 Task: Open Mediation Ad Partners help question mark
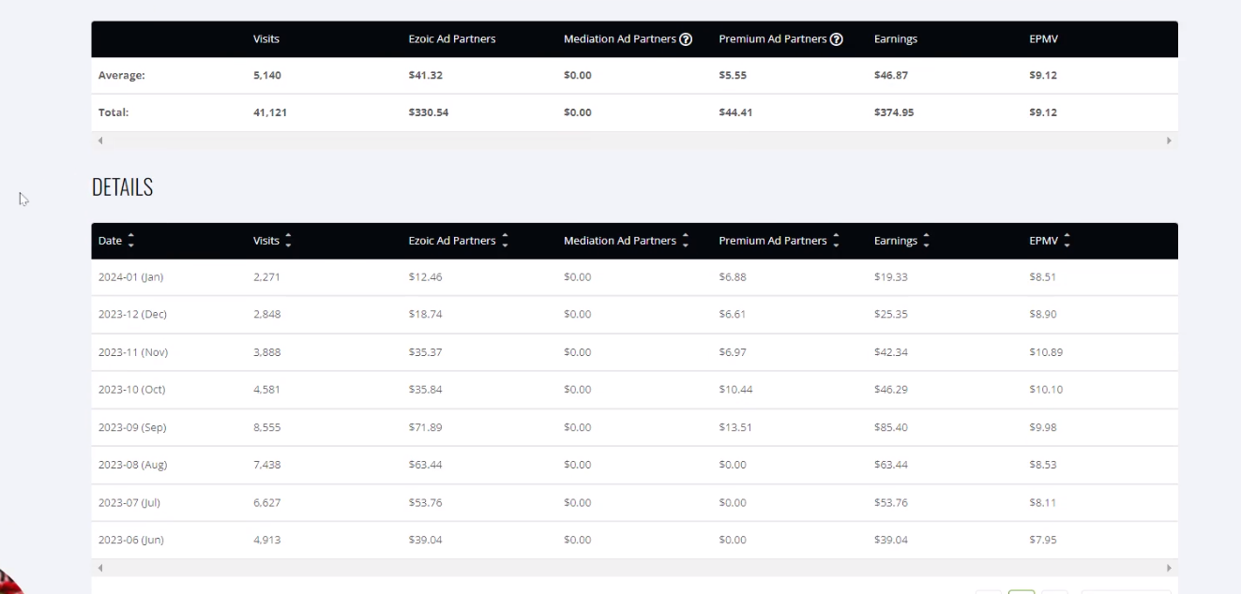point(686,39)
